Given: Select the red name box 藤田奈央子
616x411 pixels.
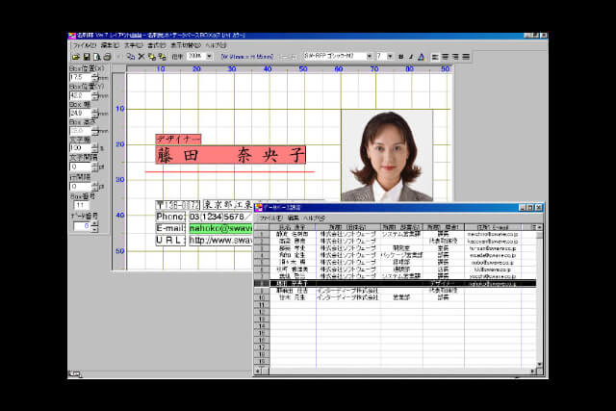Looking at the screenshot, I should pyautogui.click(x=231, y=155).
